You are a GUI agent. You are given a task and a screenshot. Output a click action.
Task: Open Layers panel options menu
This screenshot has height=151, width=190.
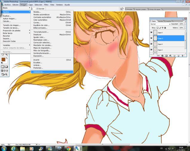[185, 21]
